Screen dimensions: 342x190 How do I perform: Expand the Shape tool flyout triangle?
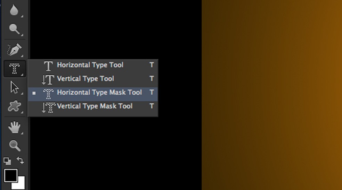tap(22, 113)
